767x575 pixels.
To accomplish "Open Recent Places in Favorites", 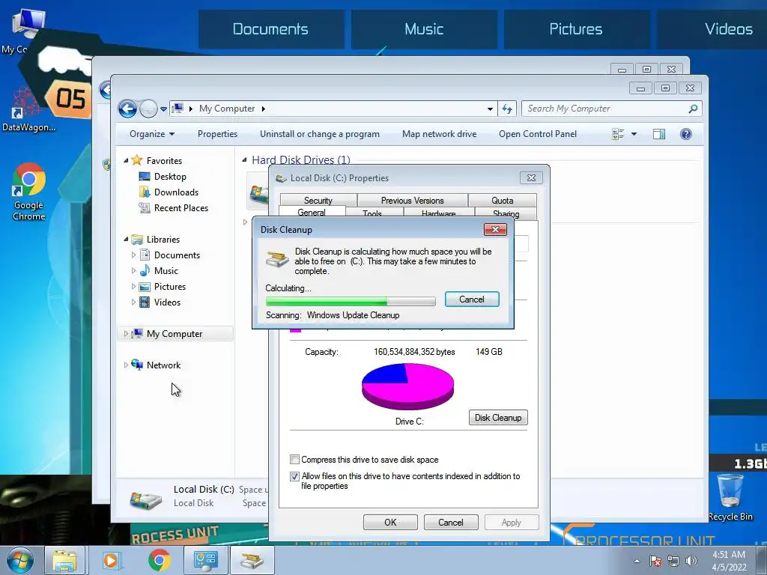I will [181, 208].
